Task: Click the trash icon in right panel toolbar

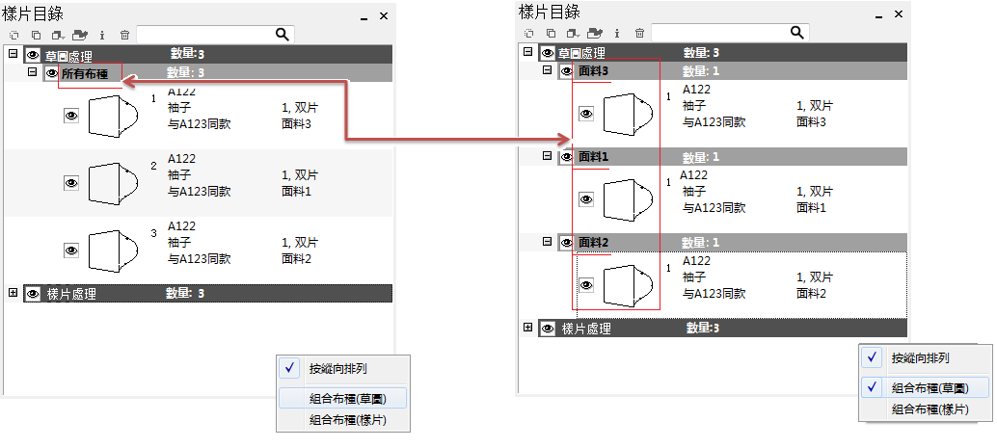Action: [x=639, y=33]
